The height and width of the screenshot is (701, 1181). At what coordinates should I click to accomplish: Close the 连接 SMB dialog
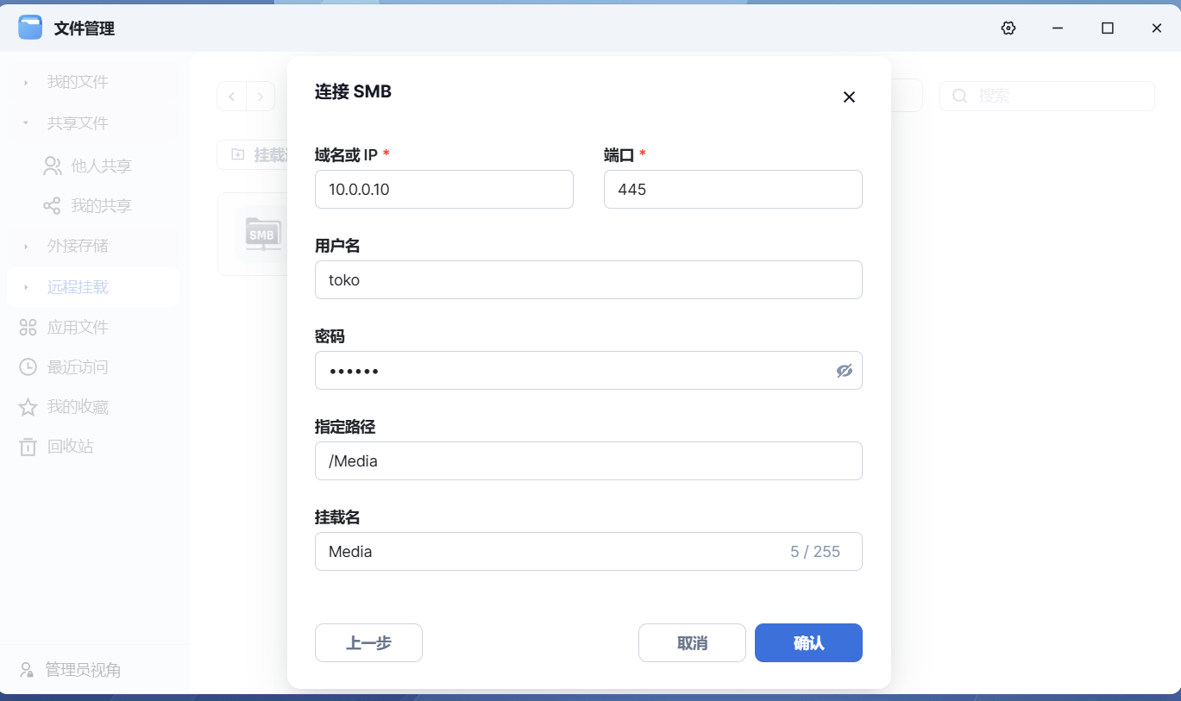(x=849, y=97)
